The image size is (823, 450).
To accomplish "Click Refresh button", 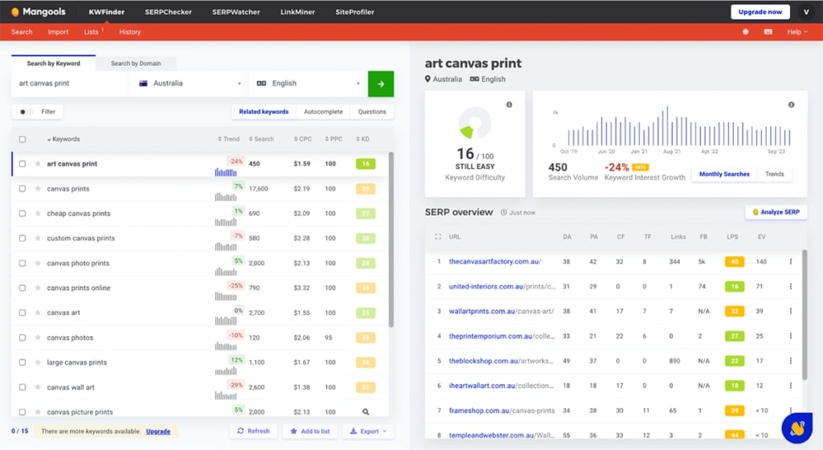I will [x=253, y=432].
